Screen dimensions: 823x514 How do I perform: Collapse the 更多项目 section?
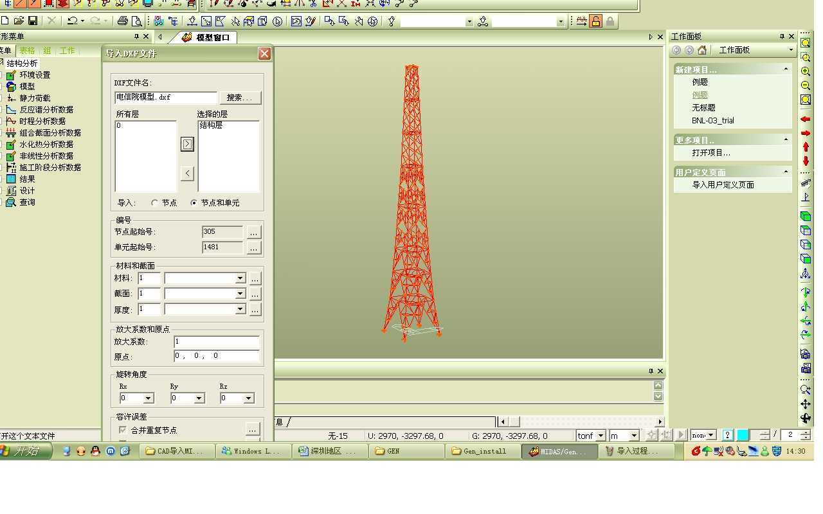pos(786,139)
